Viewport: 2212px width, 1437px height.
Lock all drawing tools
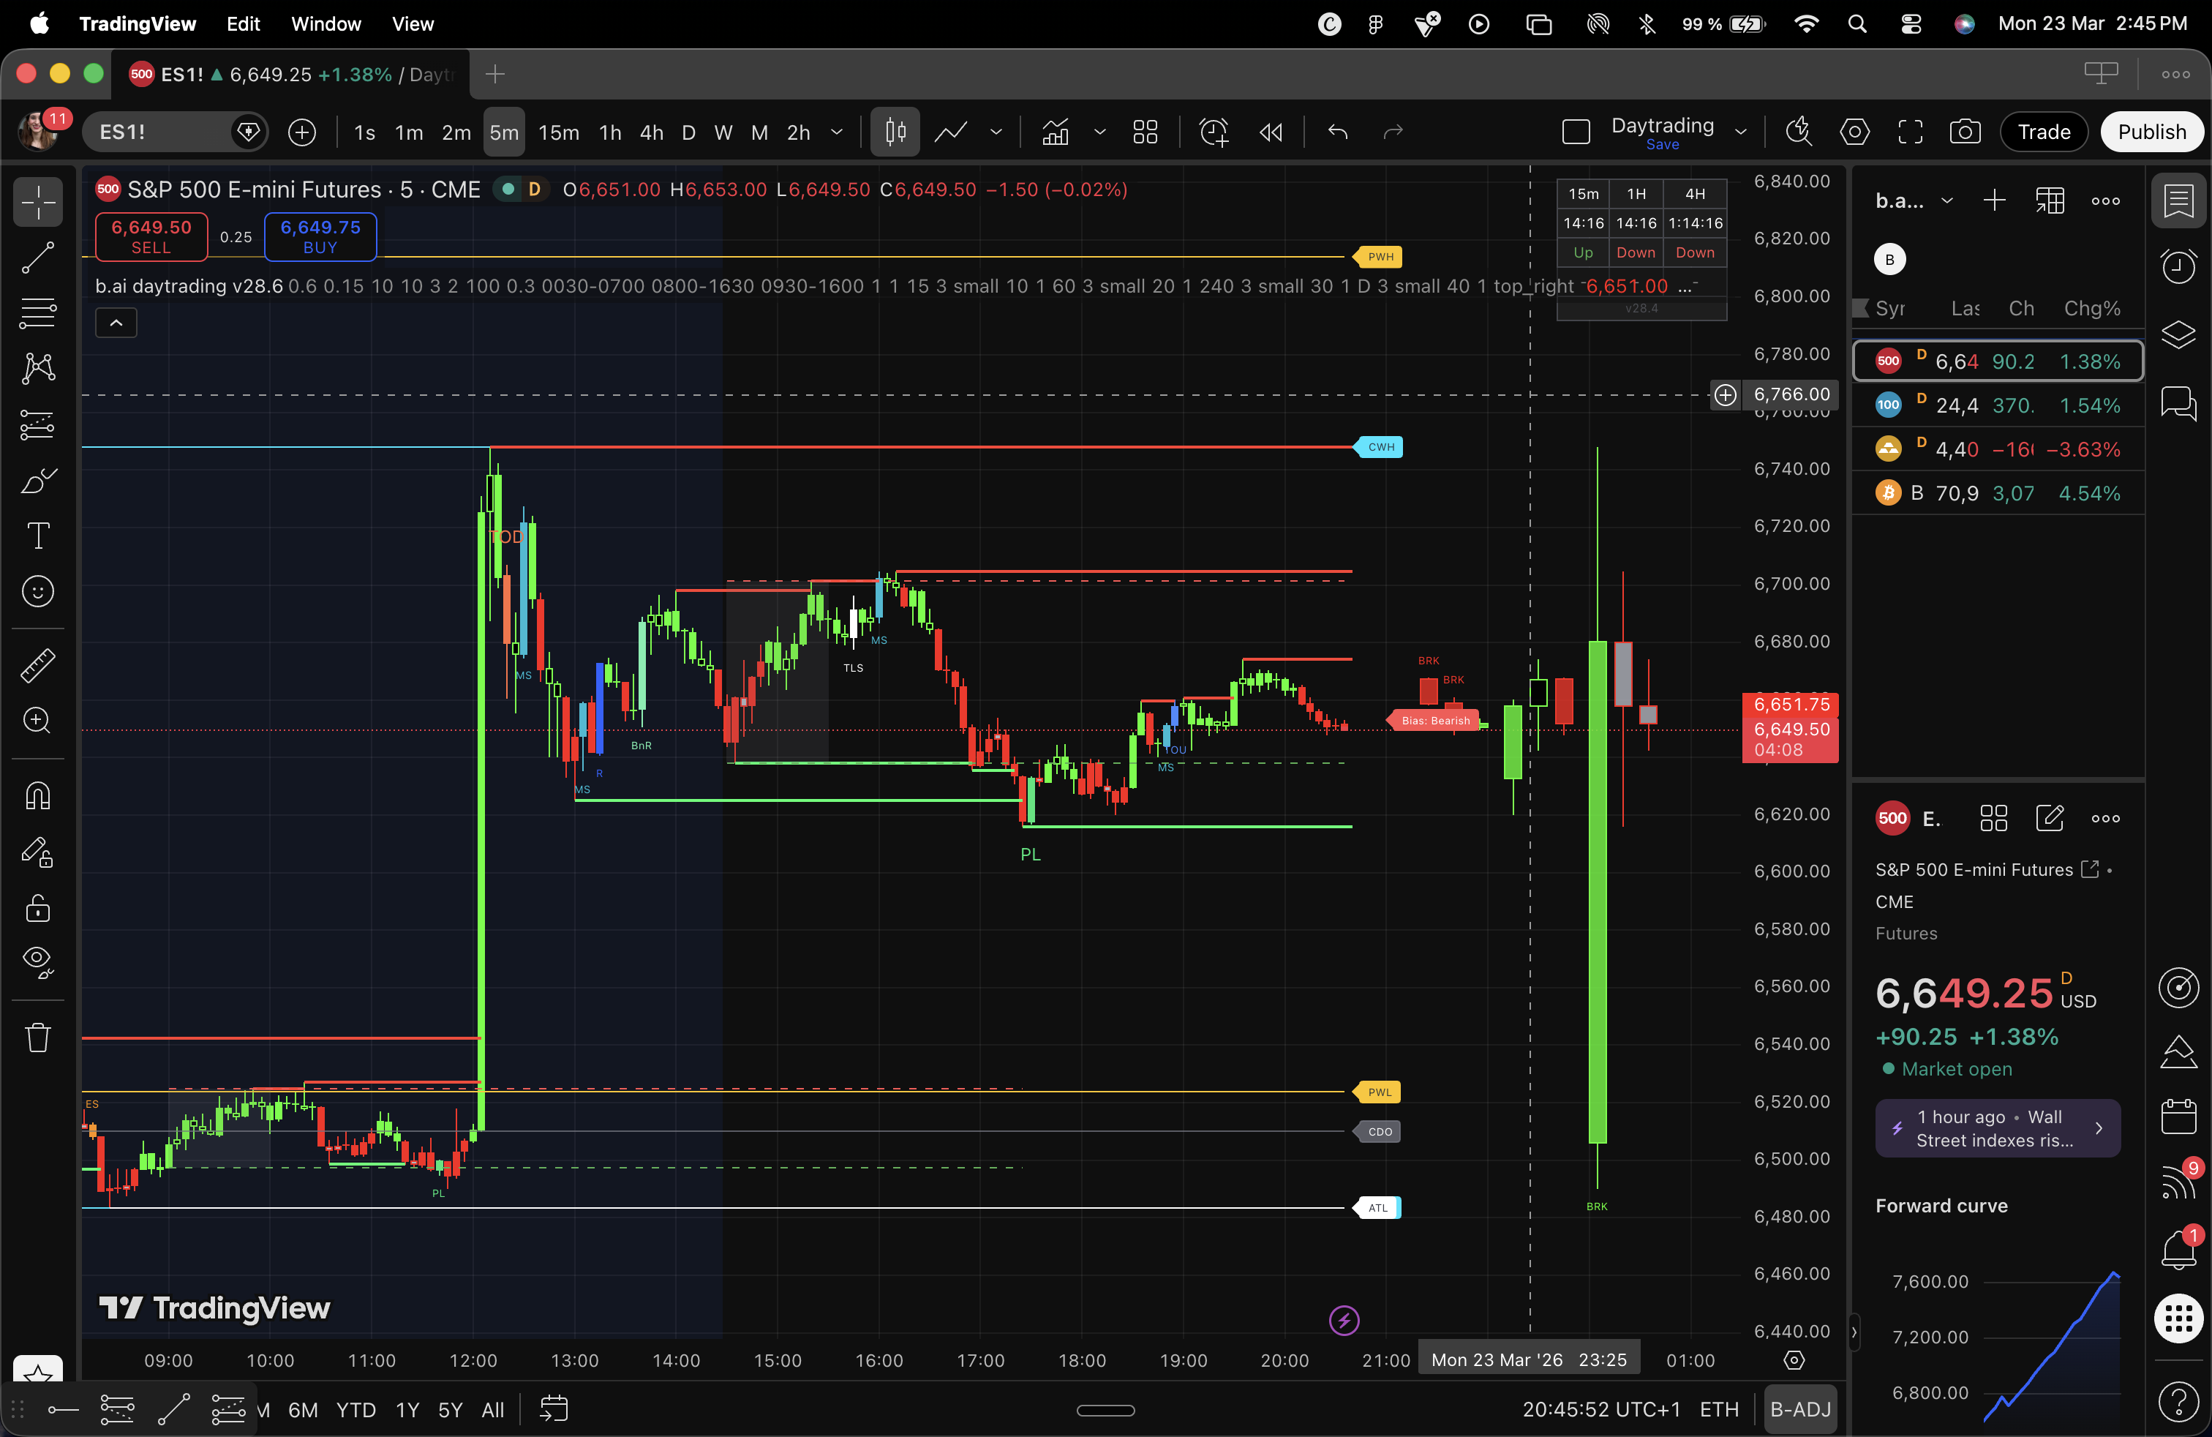coord(38,907)
